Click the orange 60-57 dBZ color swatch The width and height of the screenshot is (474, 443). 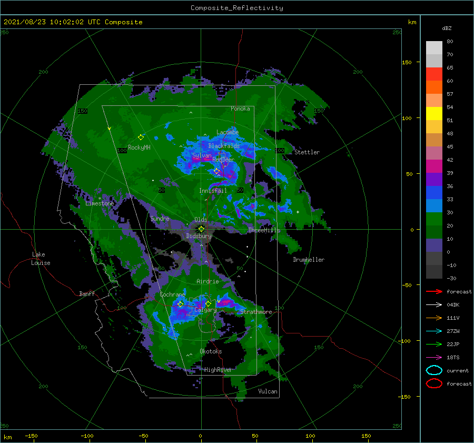434,87
